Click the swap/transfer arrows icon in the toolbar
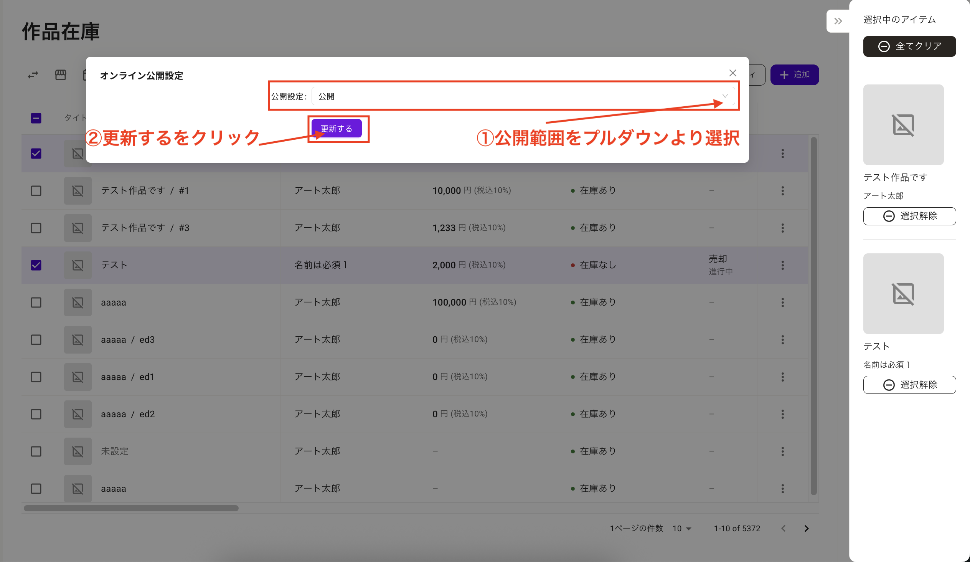970x562 pixels. [33, 75]
